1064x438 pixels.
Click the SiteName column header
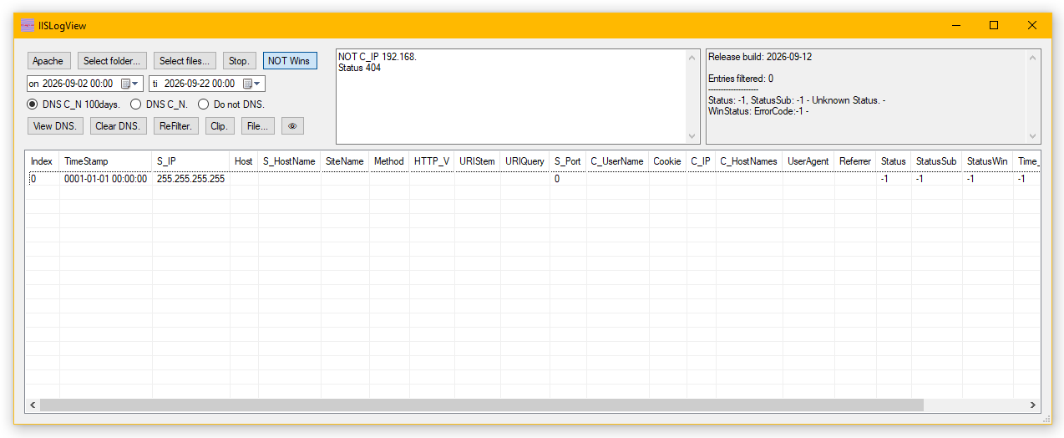345,161
